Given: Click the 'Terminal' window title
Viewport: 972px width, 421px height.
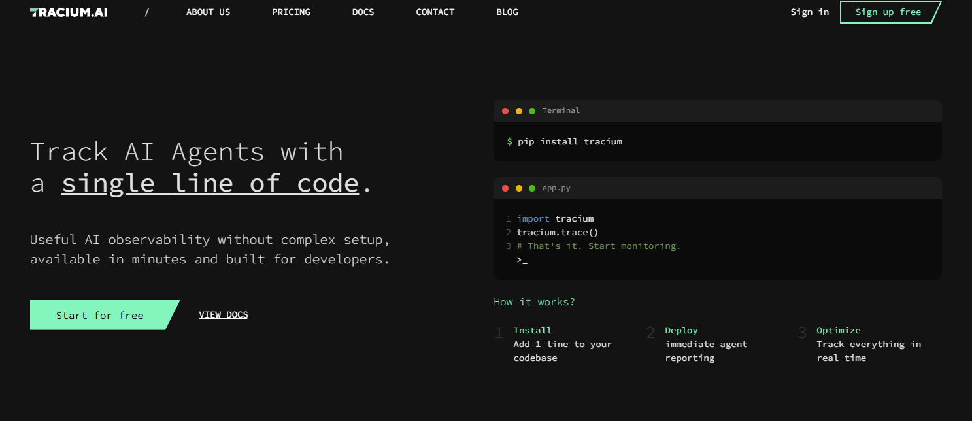Looking at the screenshot, I should tap(561, 110).
